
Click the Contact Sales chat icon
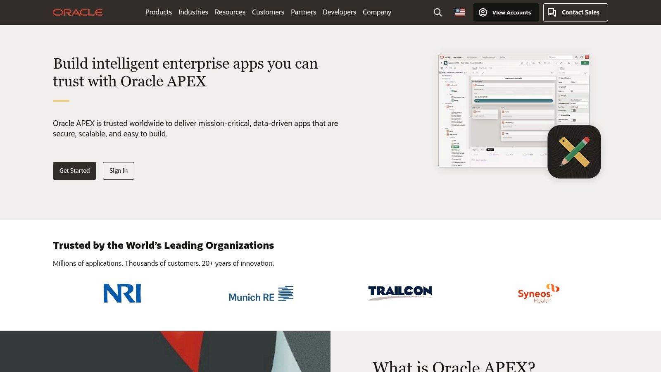click(x=552, y=12)
